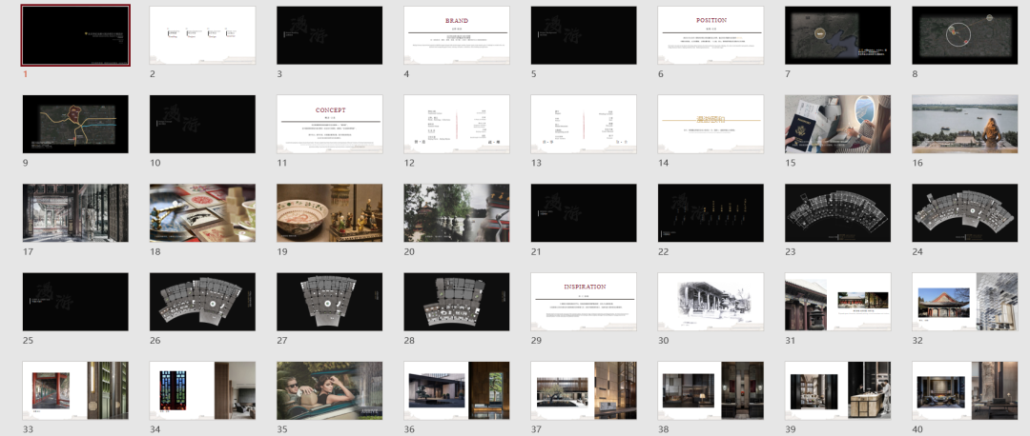Screen dimensions: 1030x436
Task: Select slide 35 woman wearing sunglasses
Action: pyautogui.click(x=330, y=390)
